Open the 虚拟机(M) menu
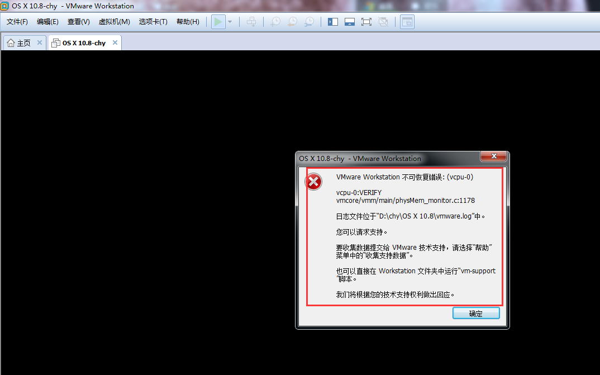The height and width of the screenshot is (375, 600). click(x=114, y=22)
